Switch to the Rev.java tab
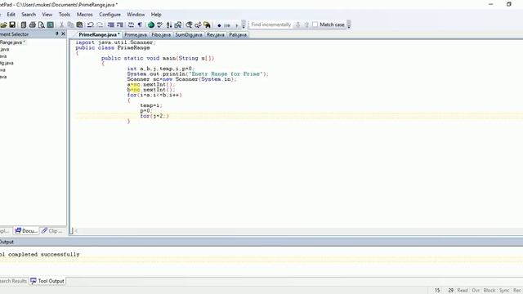This screenshot has height=294, width=523. (216, 34)
